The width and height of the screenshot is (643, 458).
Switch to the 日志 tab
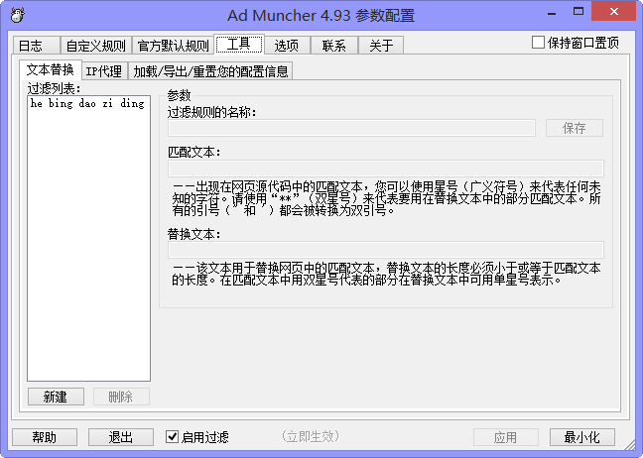coord(36,45)
